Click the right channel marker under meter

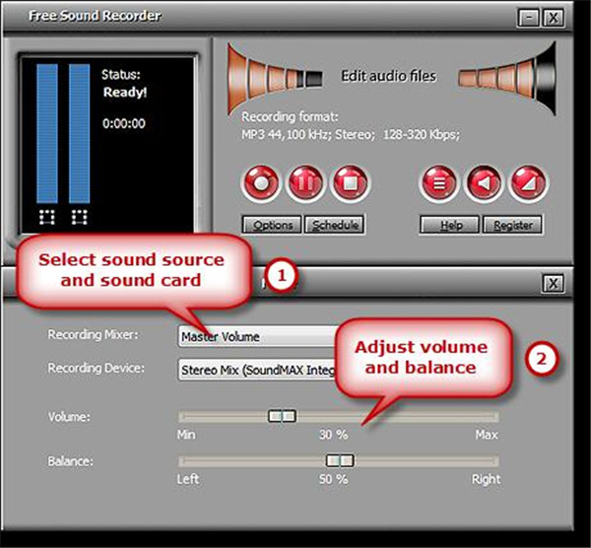pos(80,217)
